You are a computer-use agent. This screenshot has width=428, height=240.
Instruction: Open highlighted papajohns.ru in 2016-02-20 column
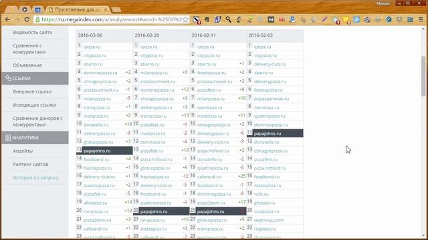click(154, 211)
